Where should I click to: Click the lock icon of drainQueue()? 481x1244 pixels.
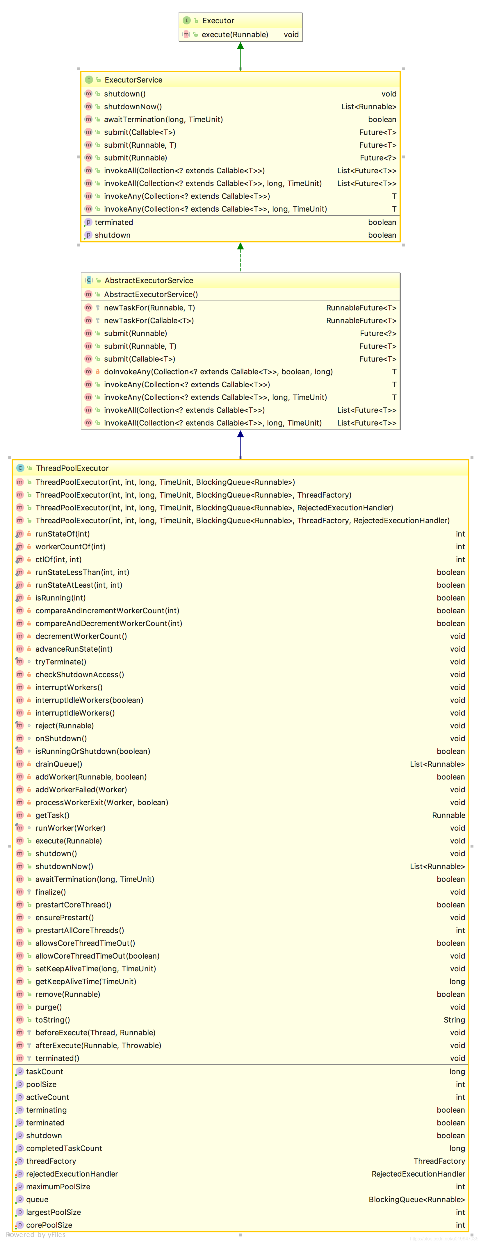pos(29,764)
